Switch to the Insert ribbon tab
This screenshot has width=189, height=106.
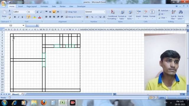point(20,6)
